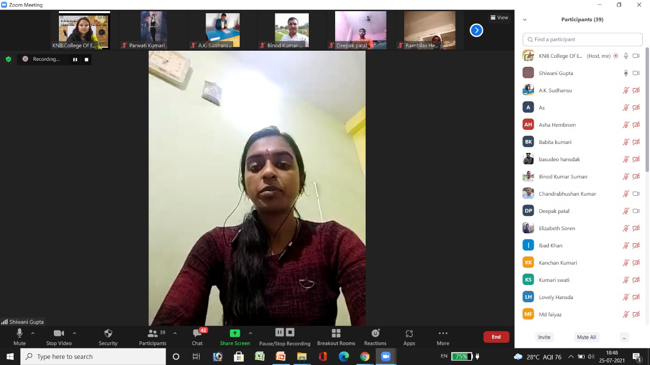Click the Mute All button
Screen dimensions: 650x365
pos(587,337)
